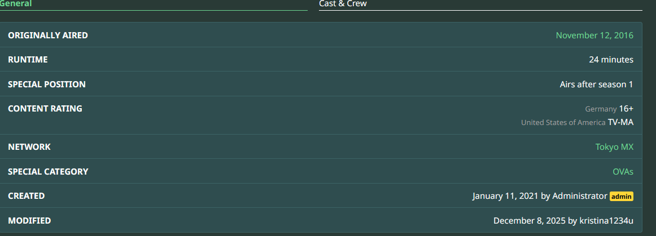Click the RUNTIME row label
This screenshot has width=656, height=236.
pyautogui.click(x=28, y=60)
